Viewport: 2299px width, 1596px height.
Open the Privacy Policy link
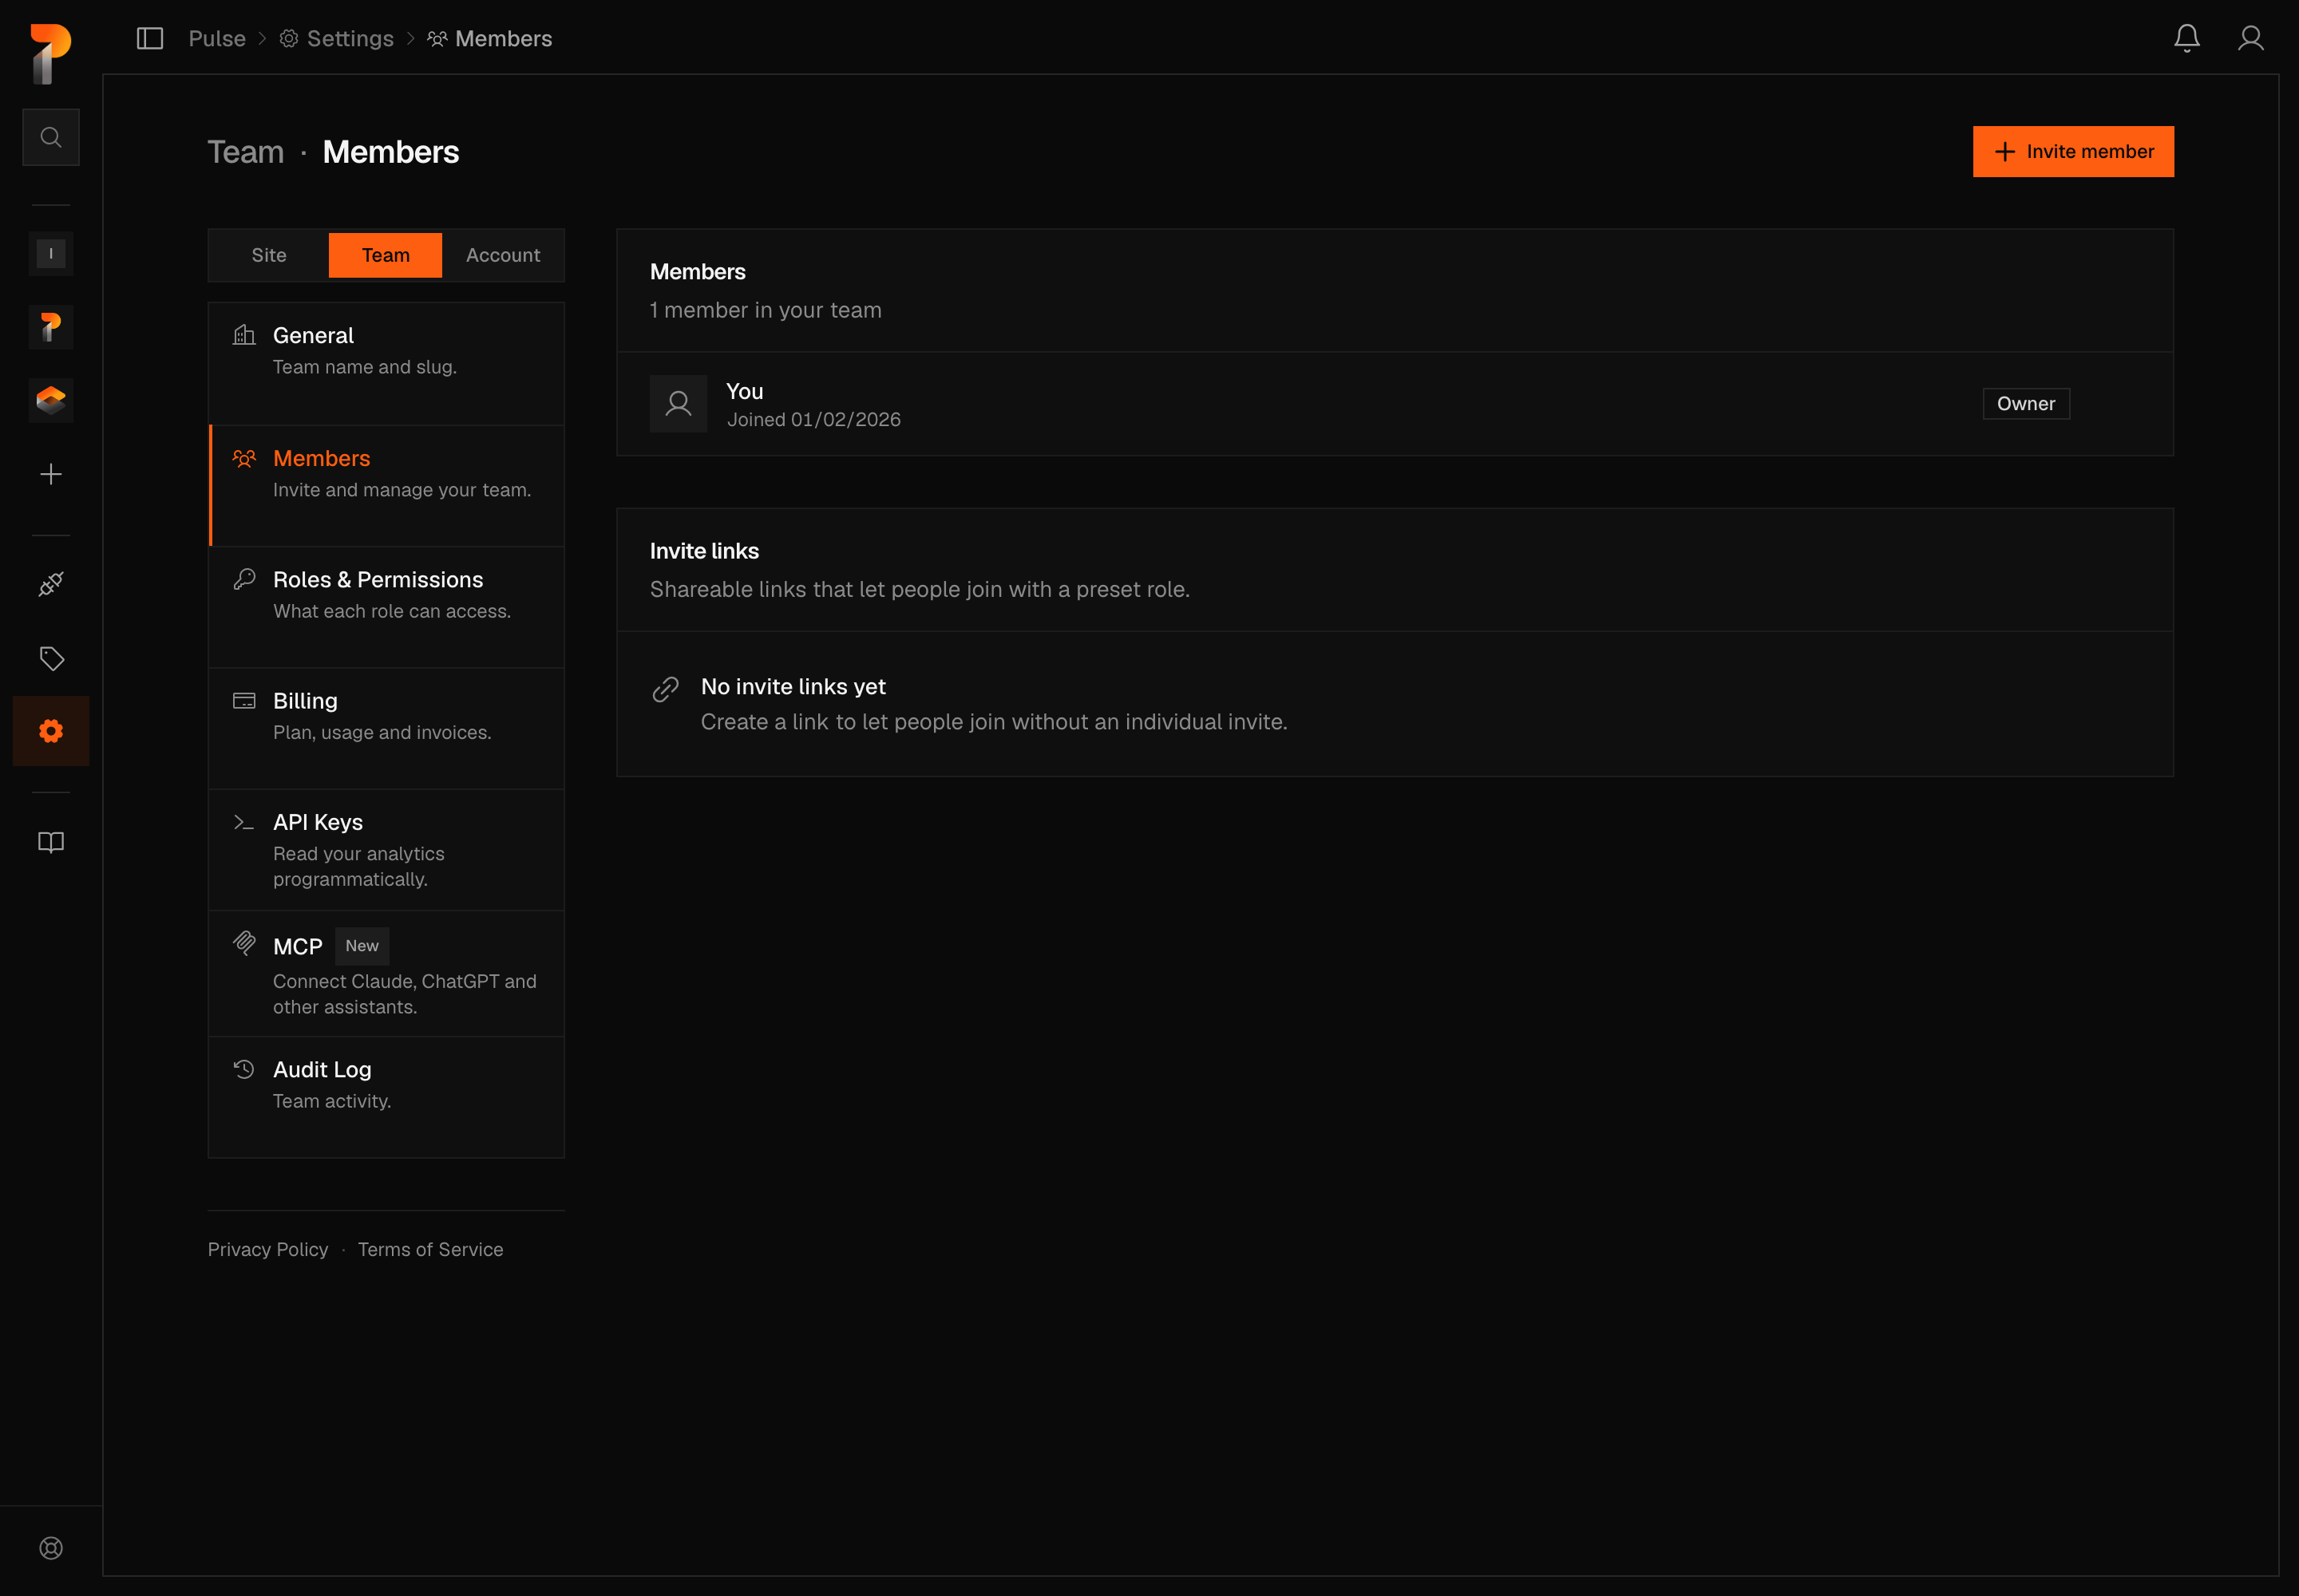click(268, 1250)
